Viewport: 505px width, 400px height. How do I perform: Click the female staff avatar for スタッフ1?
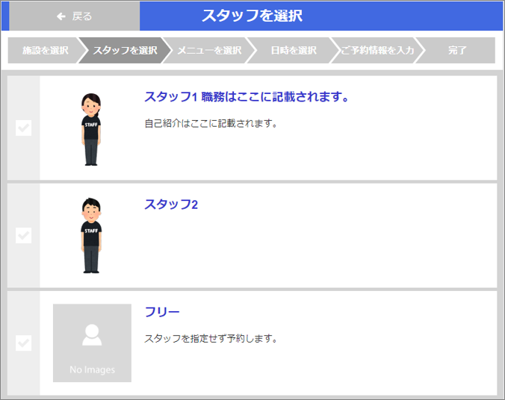point(92,129)
